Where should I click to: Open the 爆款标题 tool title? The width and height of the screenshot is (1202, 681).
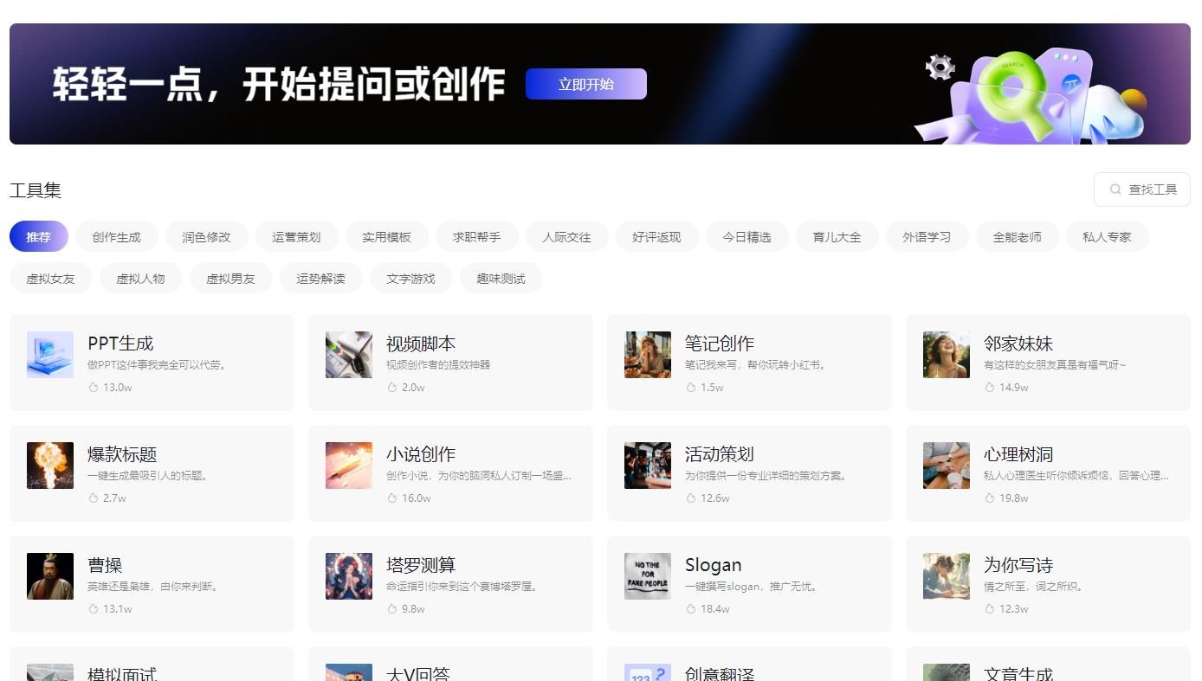click(122, 454)
